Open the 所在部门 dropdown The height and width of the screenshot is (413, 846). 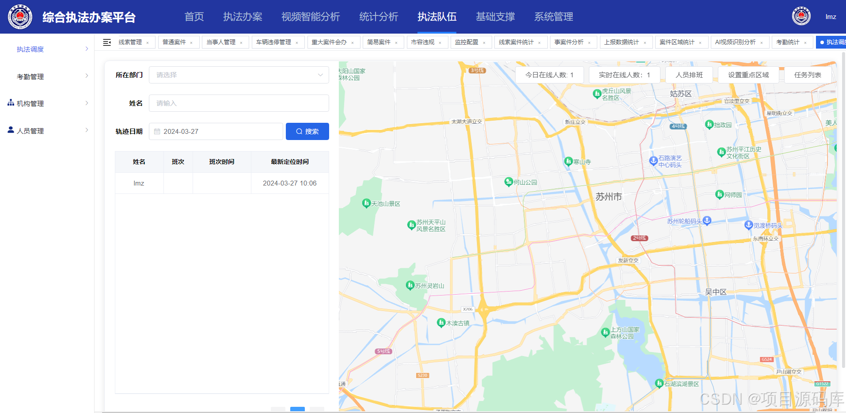click(239, 75)
